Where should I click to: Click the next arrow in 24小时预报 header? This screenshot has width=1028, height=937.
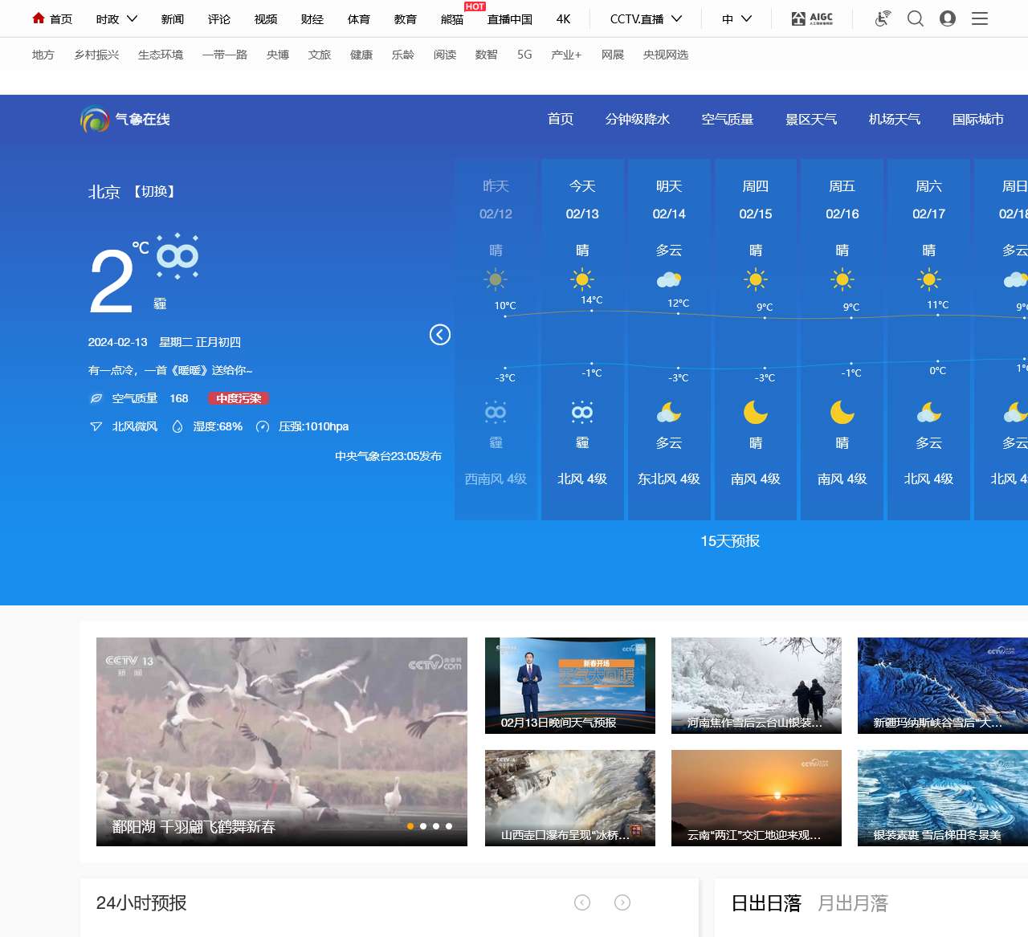(x=622, y=902)
